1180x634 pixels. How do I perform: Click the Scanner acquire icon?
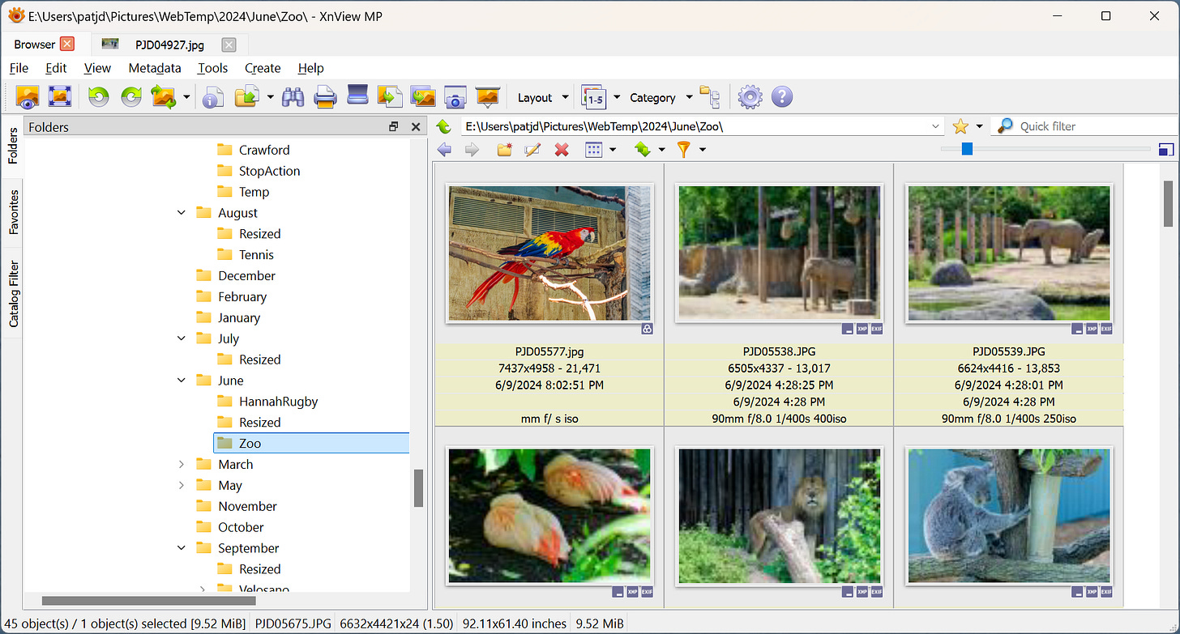pos(357,96)
